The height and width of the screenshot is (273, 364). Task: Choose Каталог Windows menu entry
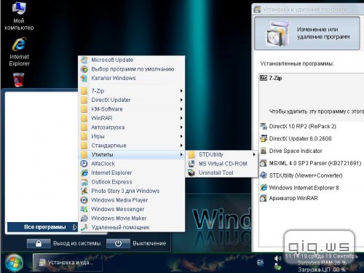(x=132, y=78)
